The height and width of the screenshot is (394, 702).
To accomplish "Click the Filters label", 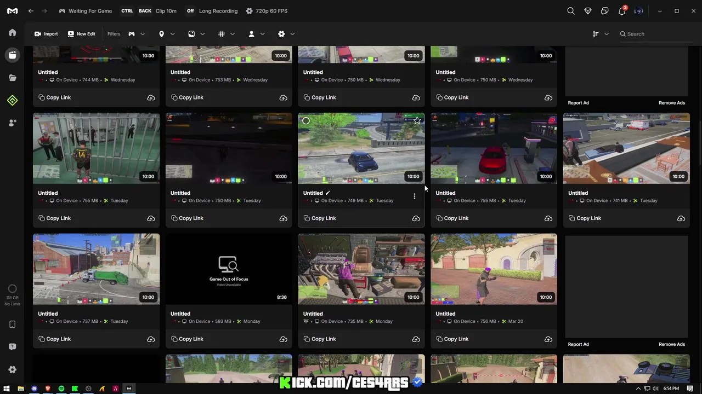I will (x=114, y=34).
